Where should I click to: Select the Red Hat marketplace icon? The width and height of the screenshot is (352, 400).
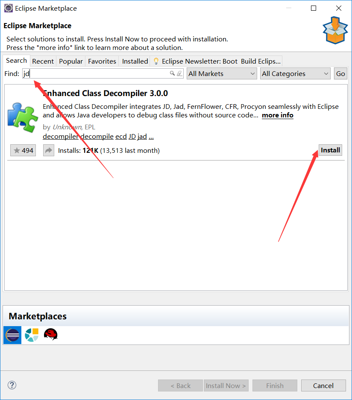pyautogui.click(x=50, y=334)
